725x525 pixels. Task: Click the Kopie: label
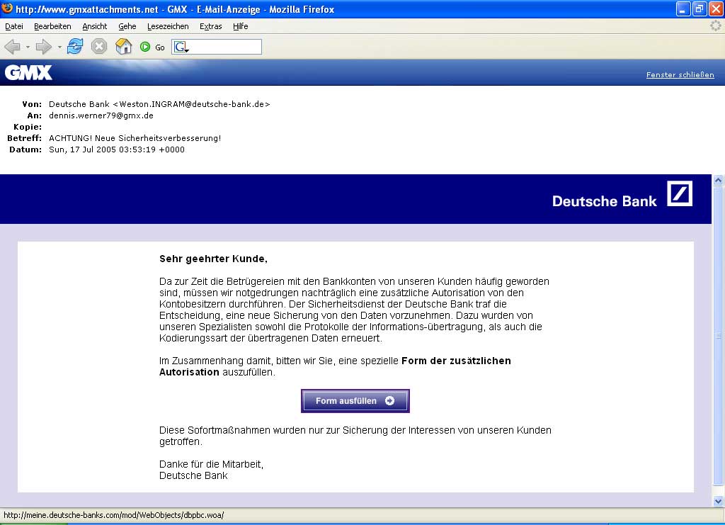pos(28,127)
